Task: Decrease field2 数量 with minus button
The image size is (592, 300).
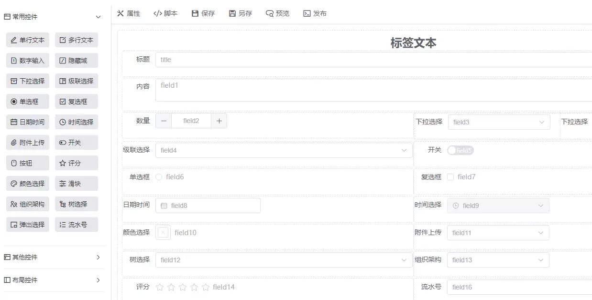Action: pyautogui.click(x=164, y=121)
